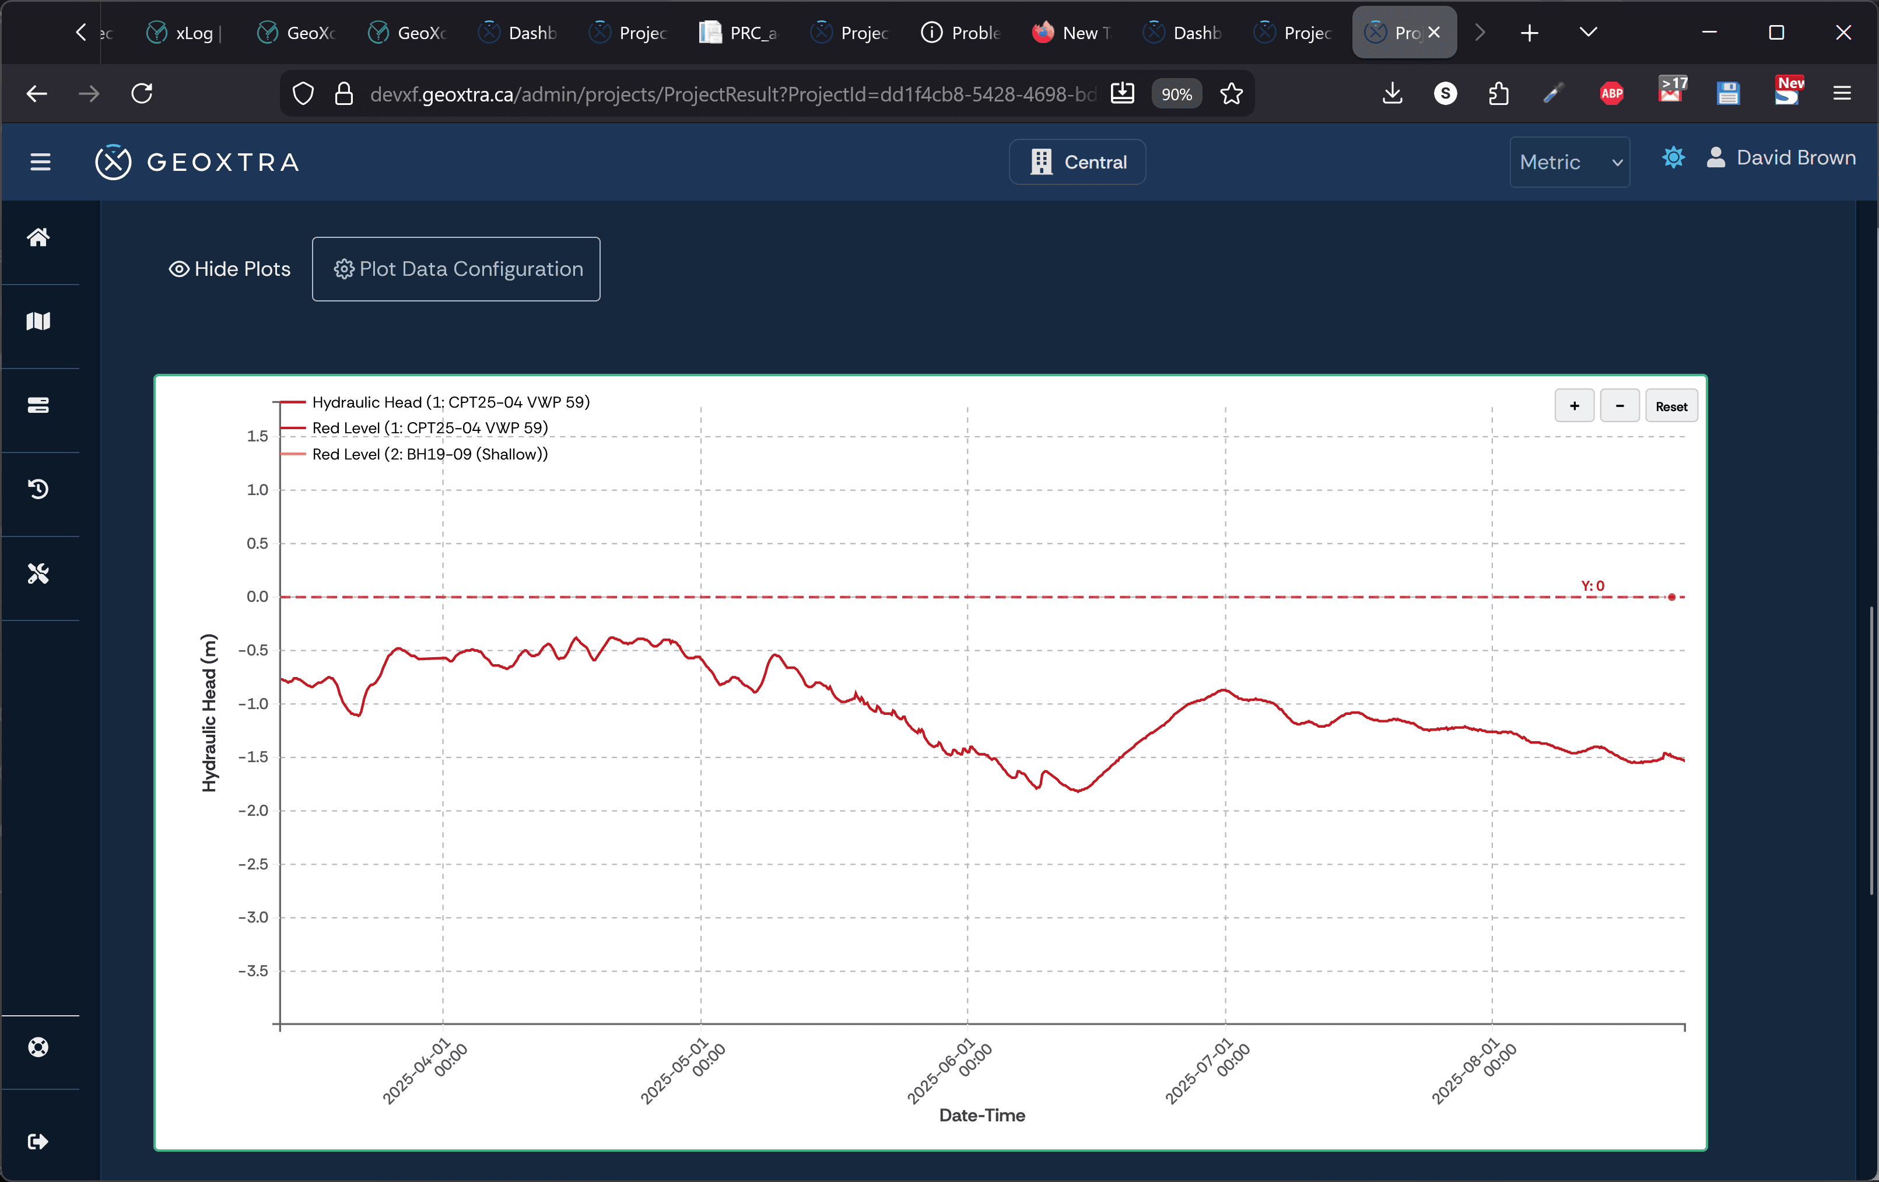This screenshot has height=1182, width=1879.
Task: Open display settings via the sun icon
Action: (1673, 157)
